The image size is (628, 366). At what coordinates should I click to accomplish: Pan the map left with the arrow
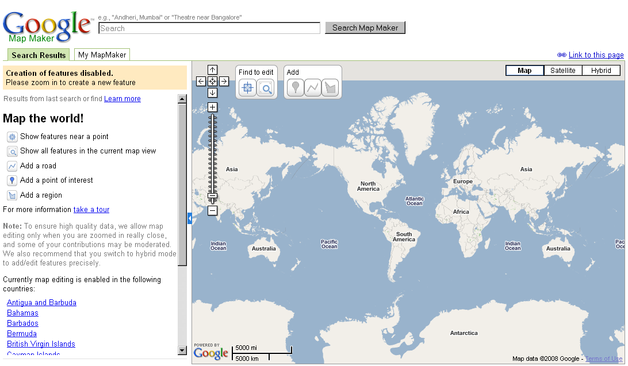pos(201,81)
